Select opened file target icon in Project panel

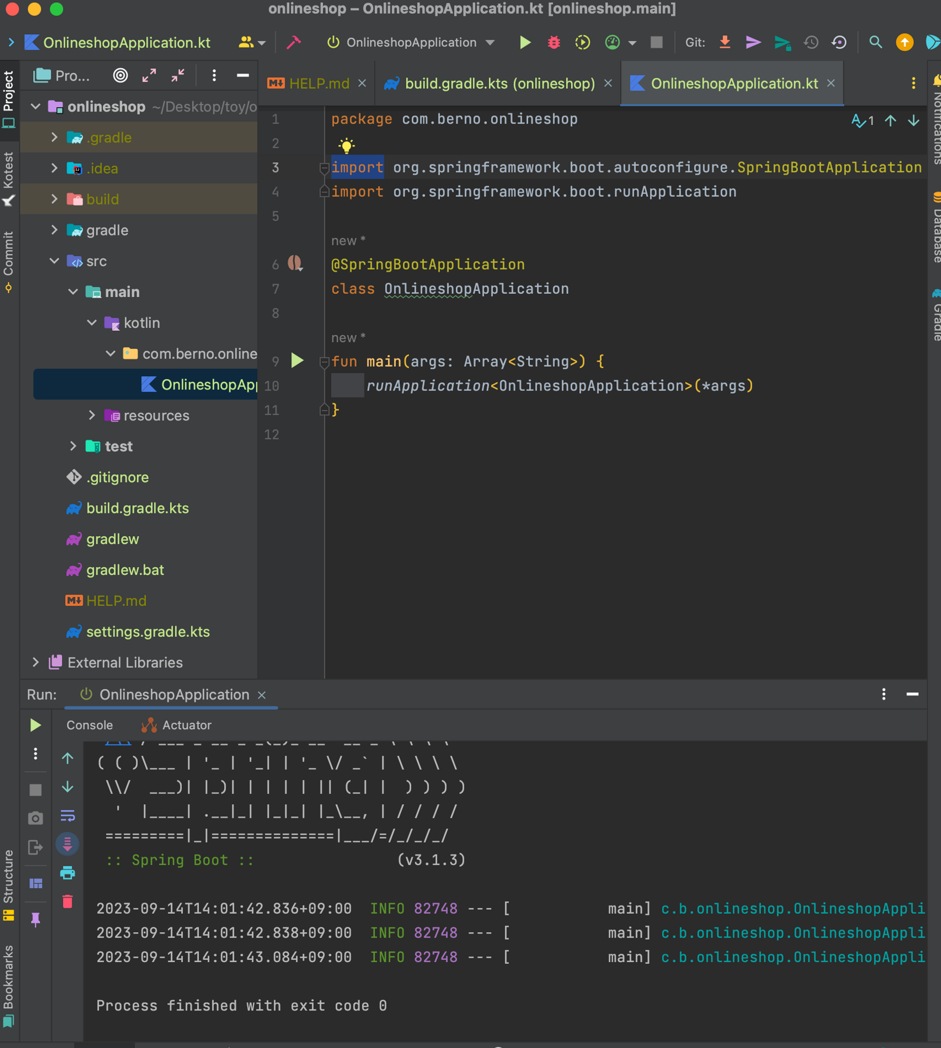[x=120, y=76]
